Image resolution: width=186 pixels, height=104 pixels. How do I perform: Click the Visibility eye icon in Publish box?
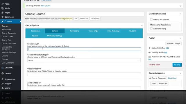click(149, 52)
